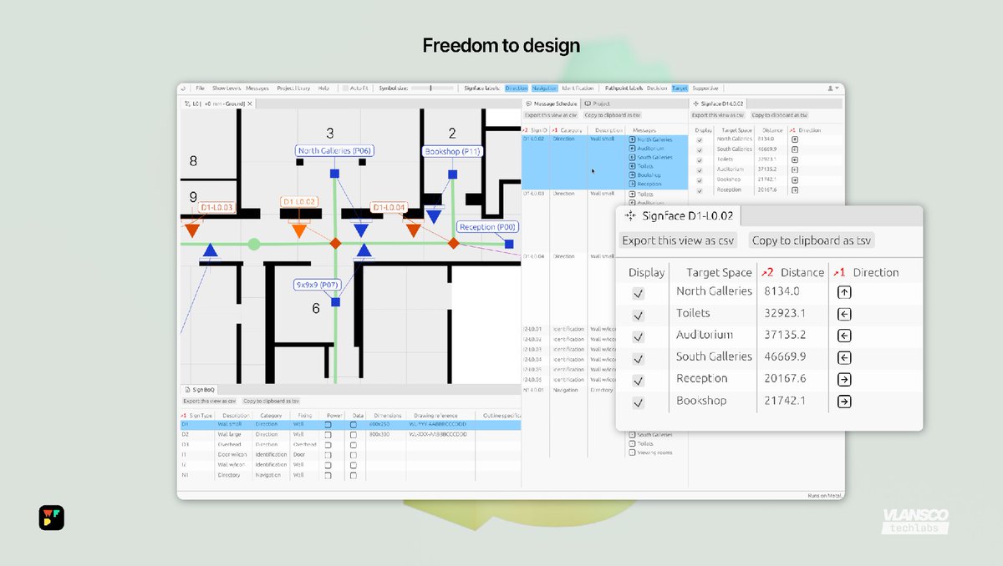
Task: Toggle Power checkbox for N1 Directory
Action: (328, 475)
